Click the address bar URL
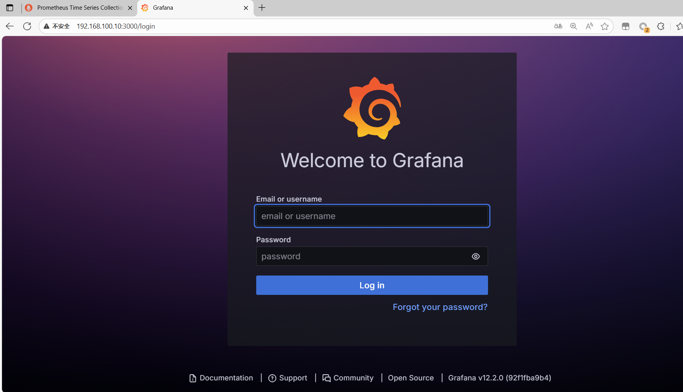The width and height of the screenshot is (683, 392). point(116,26)
